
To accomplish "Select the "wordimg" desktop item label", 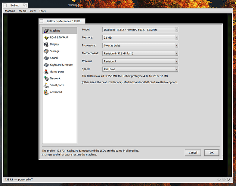I will click(x=74, y=5).
